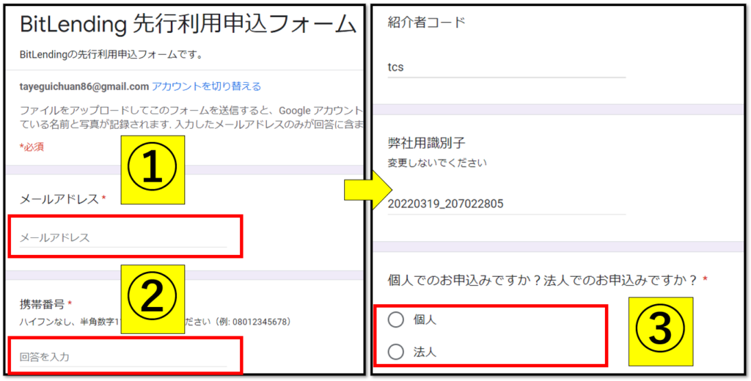Click the 変更しないでください note
The height and width of the screenshot is (381, 751).
pos(437,163)
